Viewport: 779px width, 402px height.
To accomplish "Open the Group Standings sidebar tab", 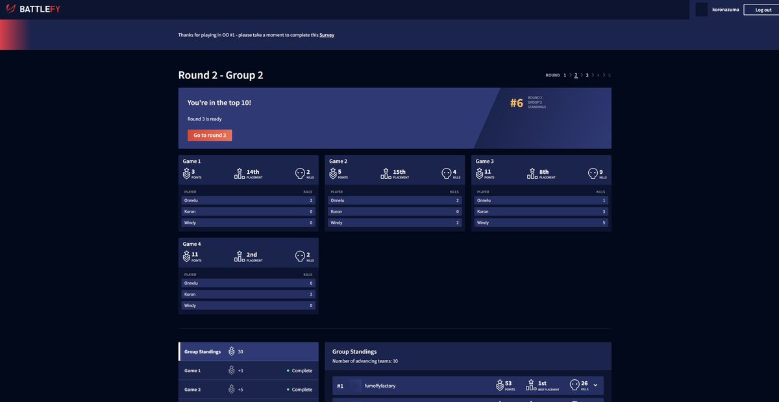I will [x=249, y=351].
